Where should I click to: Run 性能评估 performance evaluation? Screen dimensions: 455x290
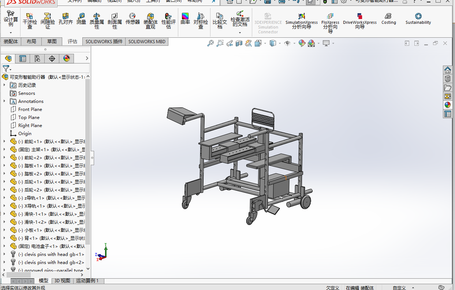[168, 21]
